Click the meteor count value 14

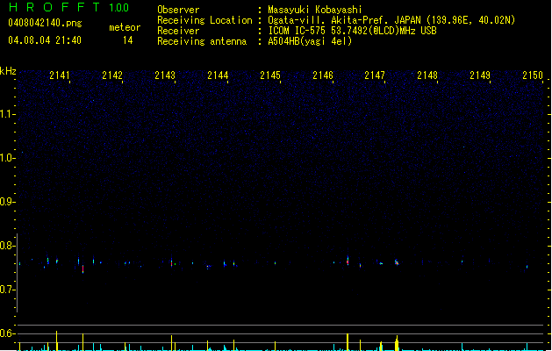(128, 40)
